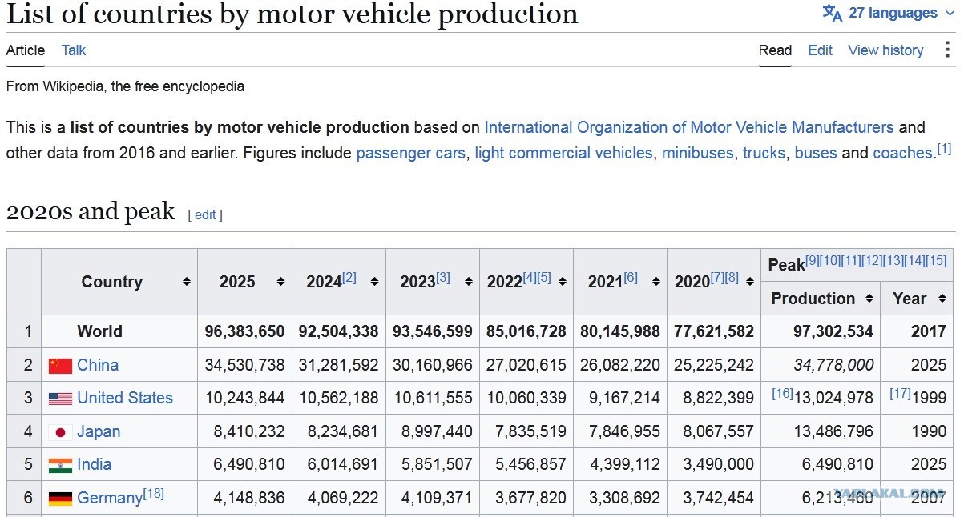Image resolution: width=964 pixels, height=517 pixels.
Task: Open the Germany country link
Action: pyautogui.click(x=110, y=498)
